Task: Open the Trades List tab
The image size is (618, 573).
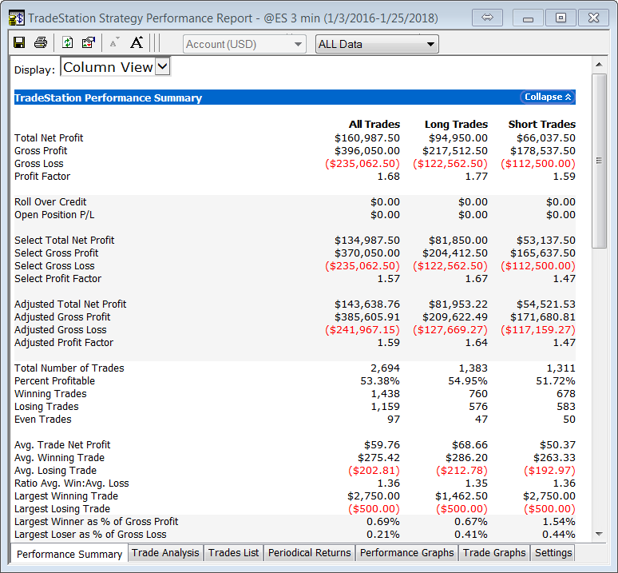Action: point(233,553)
